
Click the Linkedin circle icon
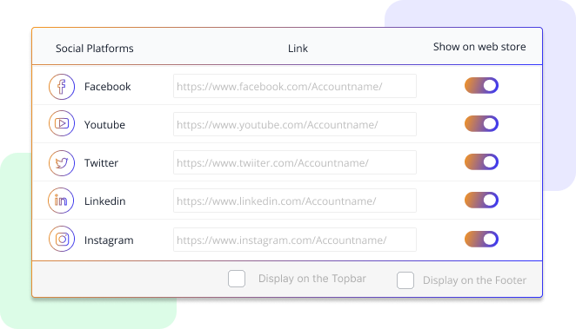[x=61, y=201]
